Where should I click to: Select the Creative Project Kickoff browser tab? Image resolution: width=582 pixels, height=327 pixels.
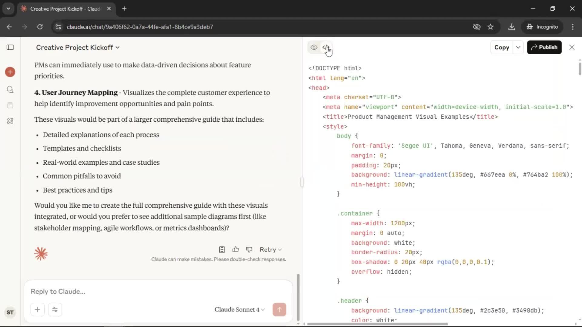tap(66, 9)
